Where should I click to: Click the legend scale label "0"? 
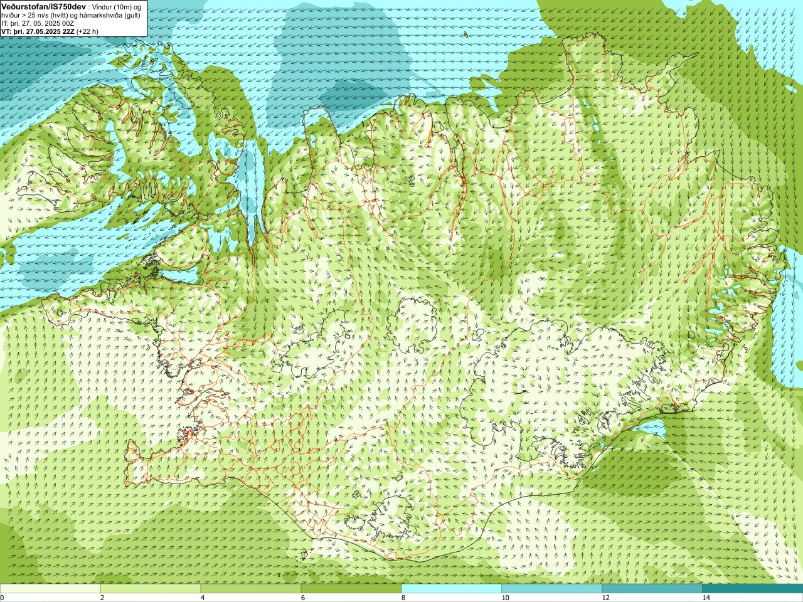tap(3, 598)
